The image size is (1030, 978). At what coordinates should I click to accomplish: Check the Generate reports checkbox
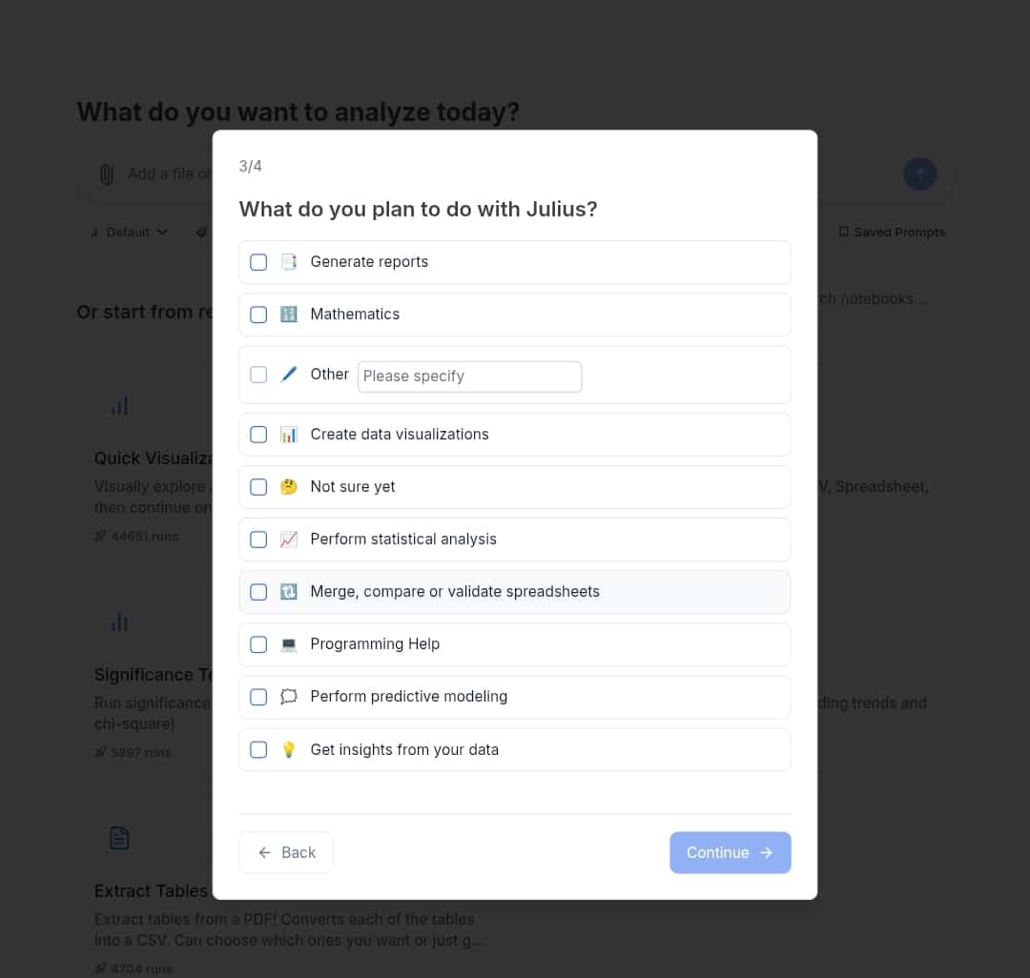coord(258,262)
